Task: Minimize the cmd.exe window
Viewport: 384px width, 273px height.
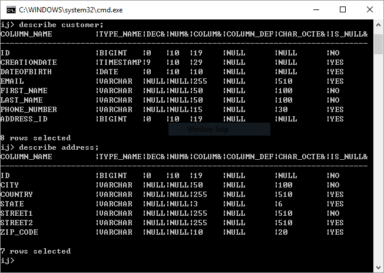Action: [316, 10]
